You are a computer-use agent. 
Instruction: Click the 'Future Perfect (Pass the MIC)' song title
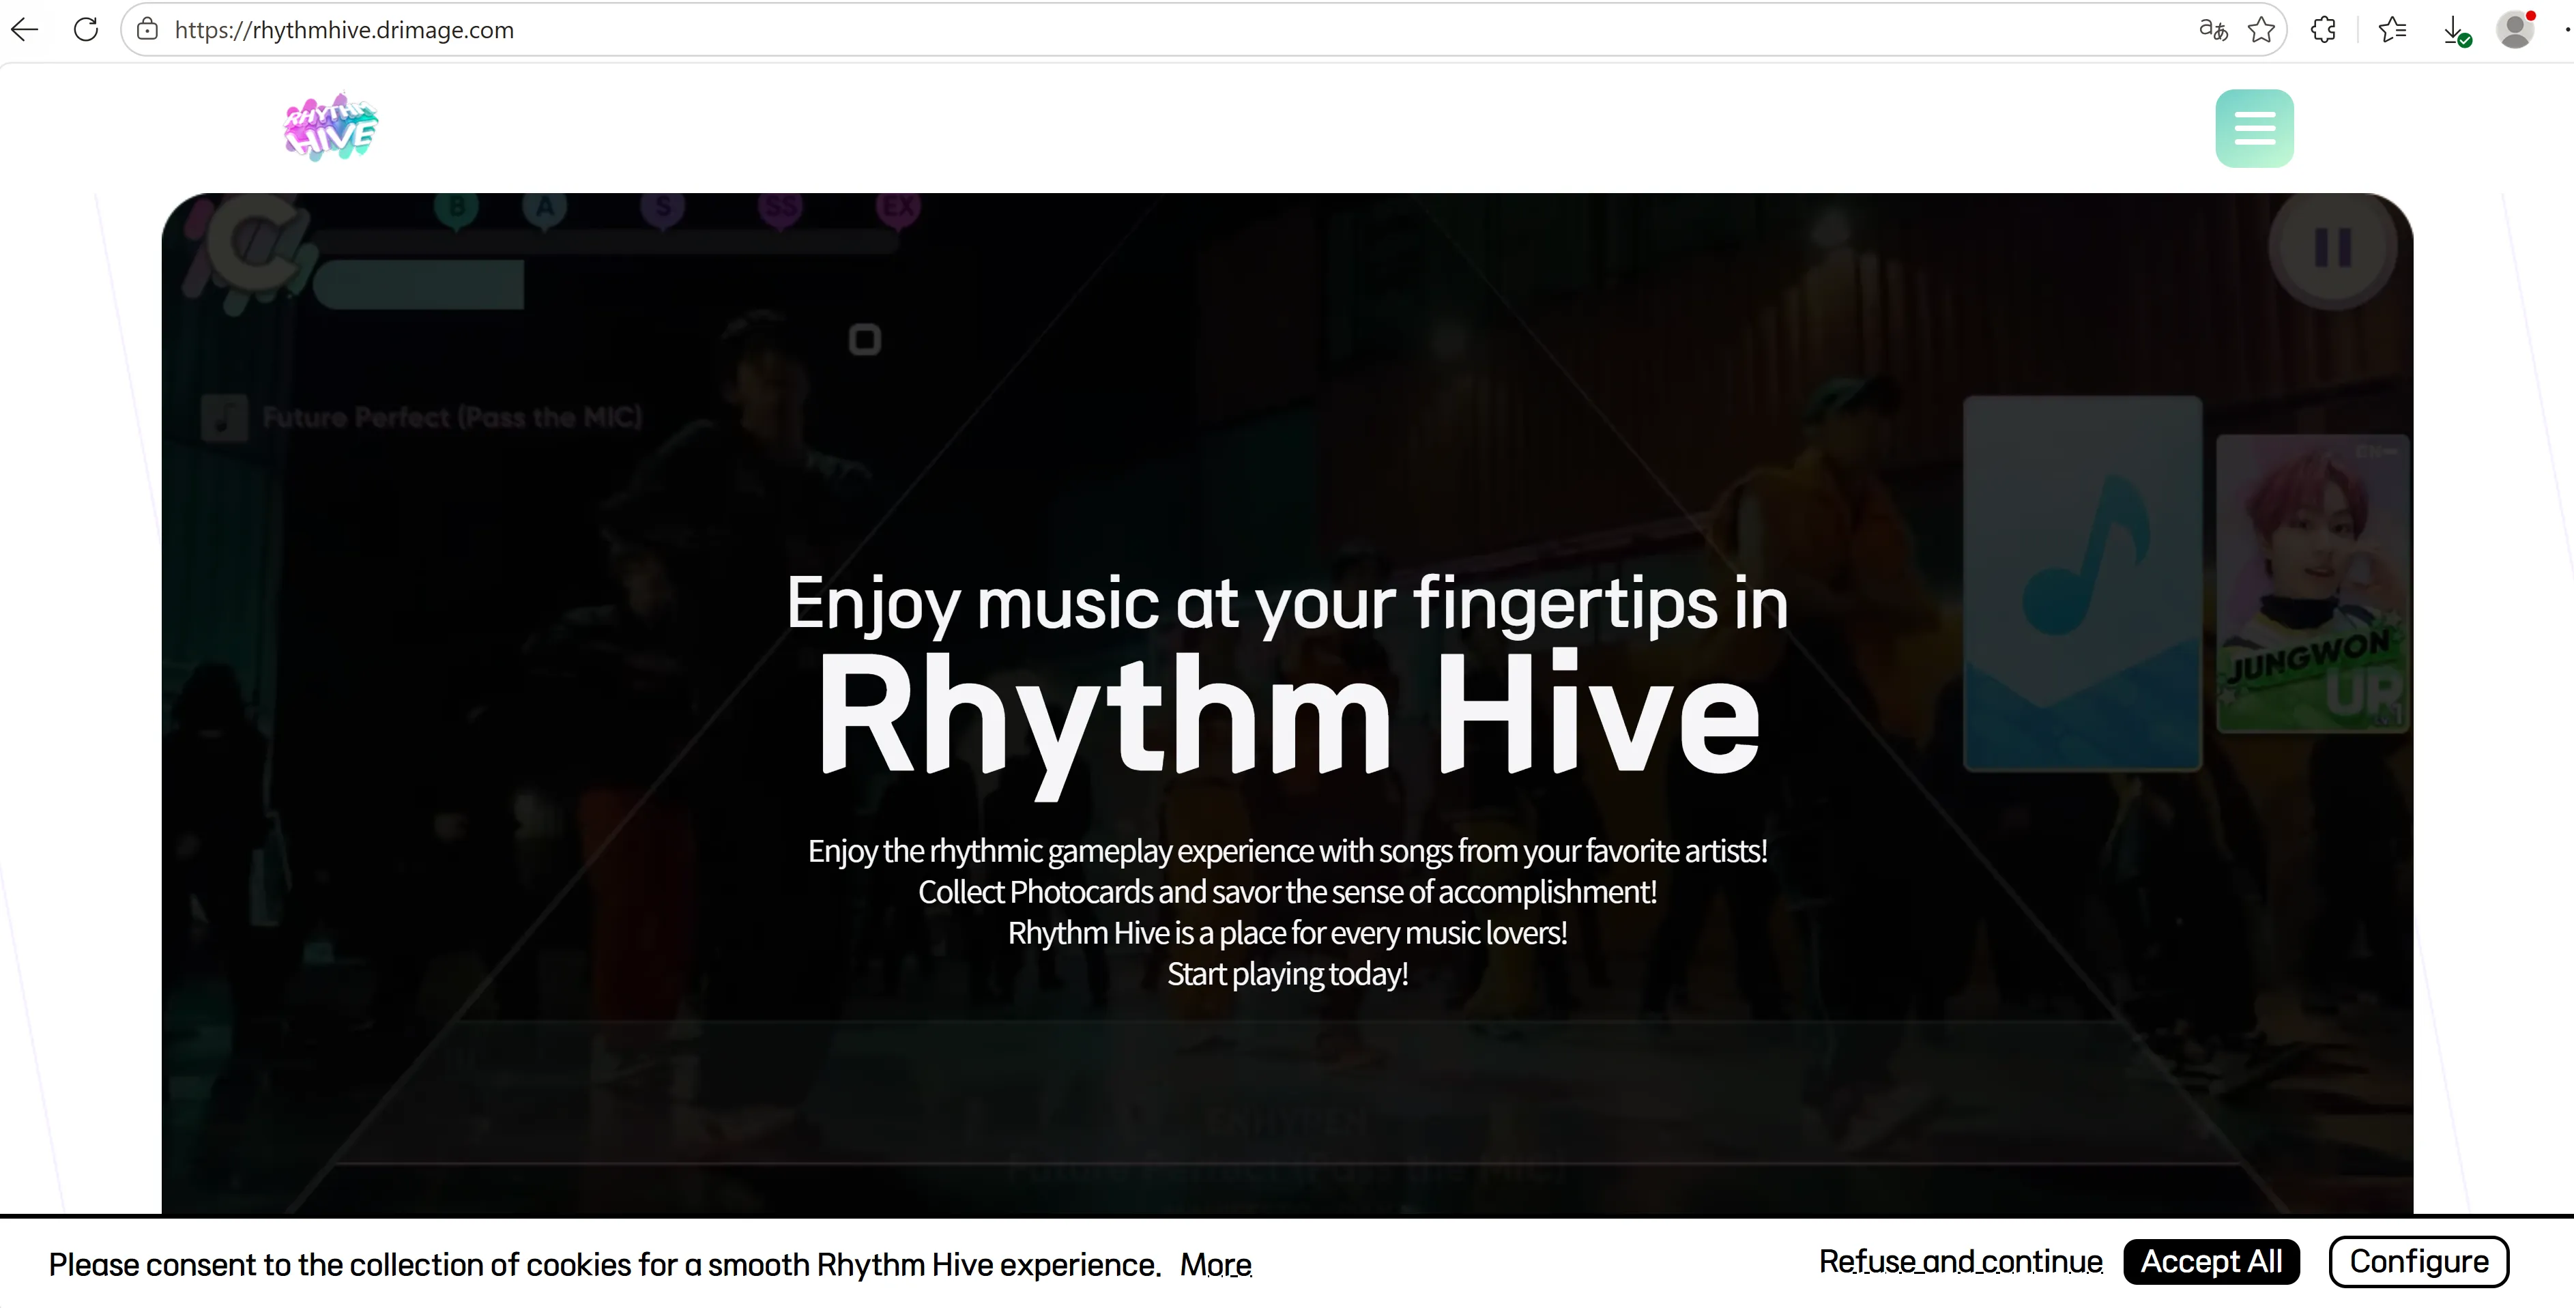coord(452,417)
